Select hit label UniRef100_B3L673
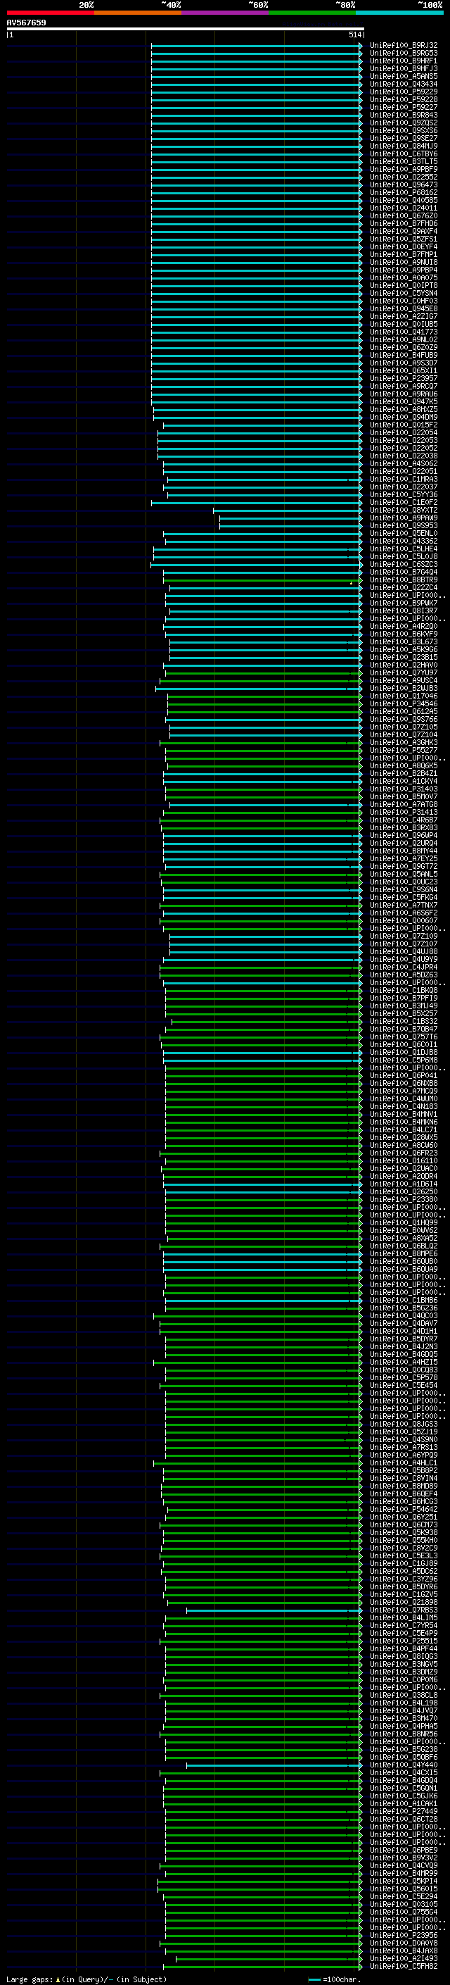The width and height of the screenshot is (450, 1985). click(x=404, y=641)
